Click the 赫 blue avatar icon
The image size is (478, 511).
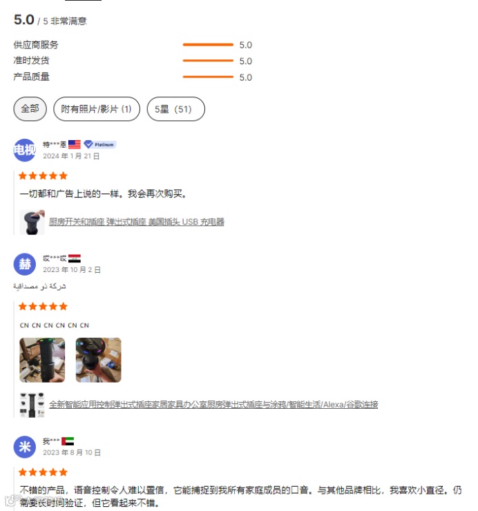point(24,264)
